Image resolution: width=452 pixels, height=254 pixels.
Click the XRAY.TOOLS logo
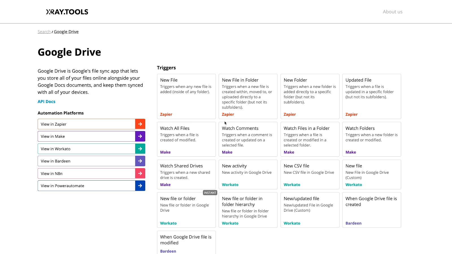[x=67, y=12]
